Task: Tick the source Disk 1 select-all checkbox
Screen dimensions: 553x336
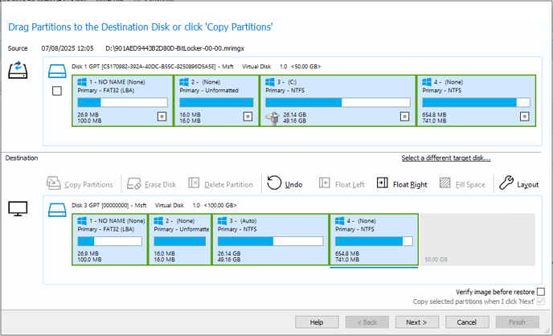Action: (57, 91)
